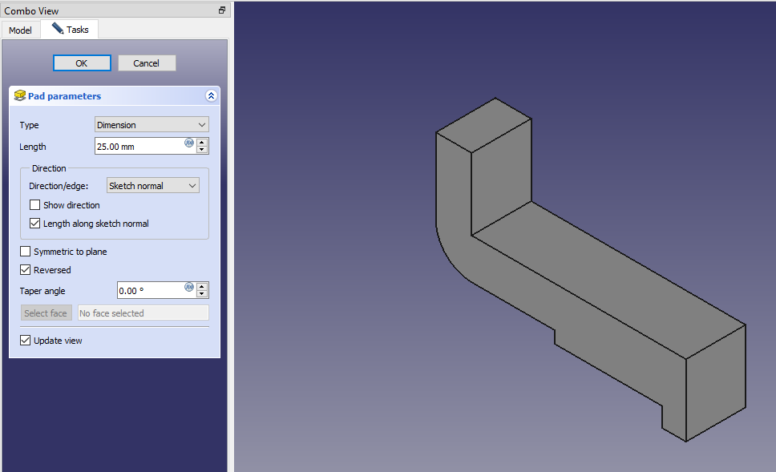Screen dimensions: 776x472
Task: Switch to the Model tab
Action: point(20,30)
